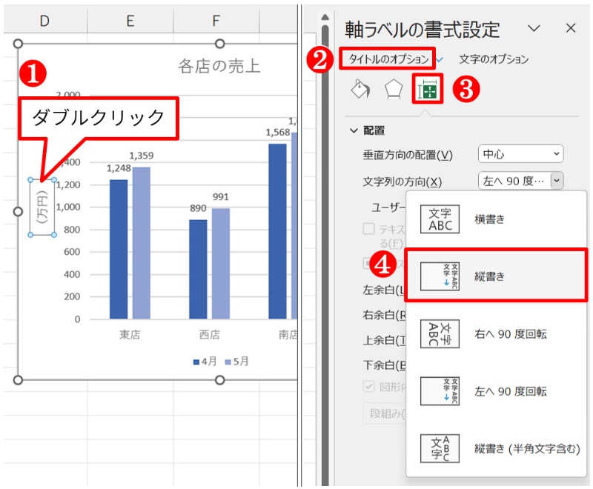Close the 軸ラベルの書式設定 pane
Viewport: 593px width, 489px height.
click(x=571, y=28)
